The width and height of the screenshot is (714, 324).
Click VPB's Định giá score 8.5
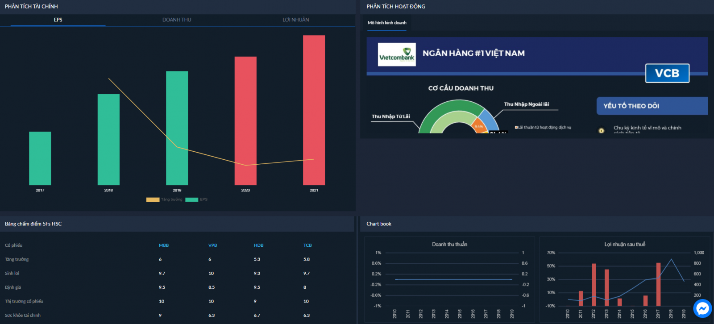pos(212,287)
